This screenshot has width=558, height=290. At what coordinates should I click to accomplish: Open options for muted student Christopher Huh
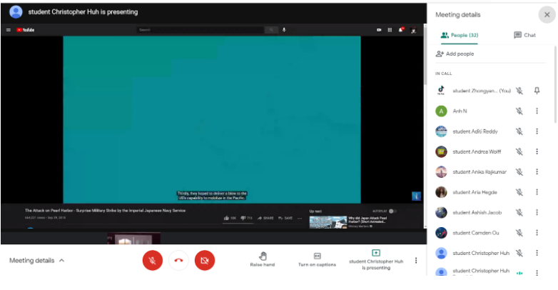click(537, 254)
